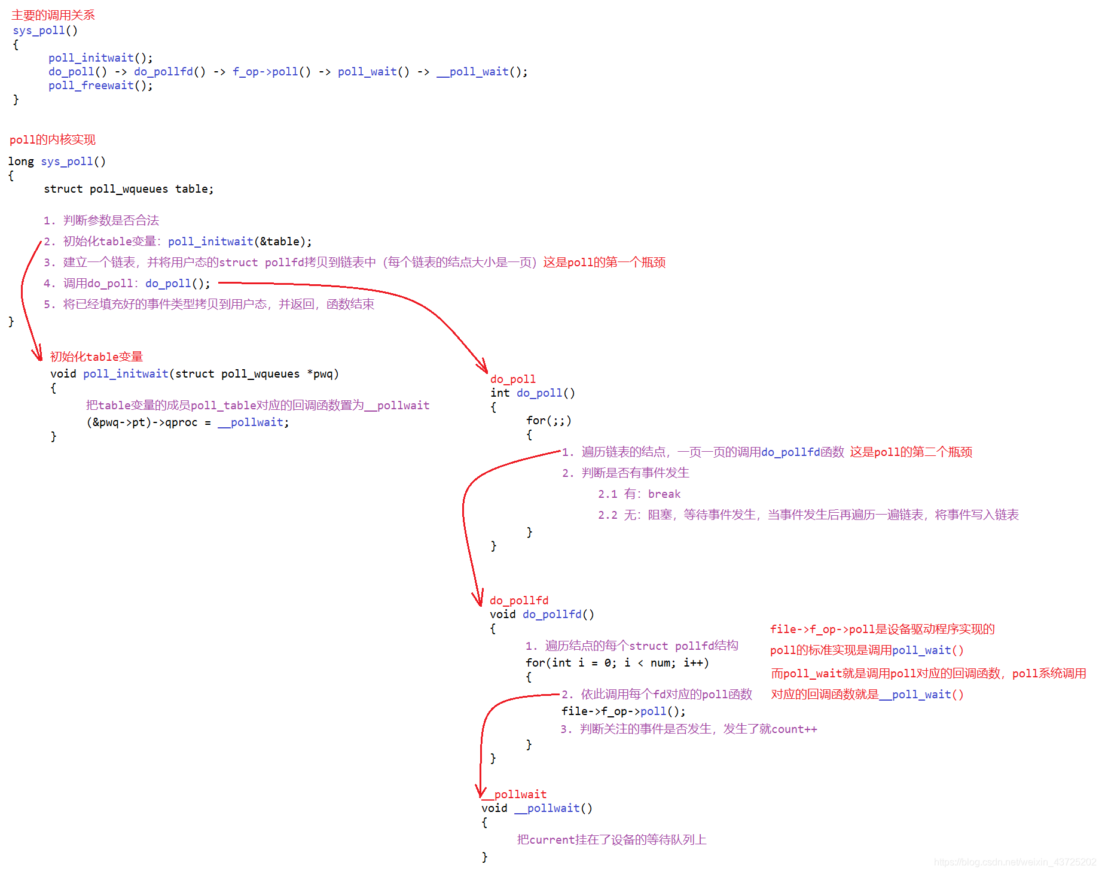The width and height of the screenshot is (1102, 873).
Task: Click '(&pwq->pt)->qproc = __pollwait;' line
Action: [188, 422]
